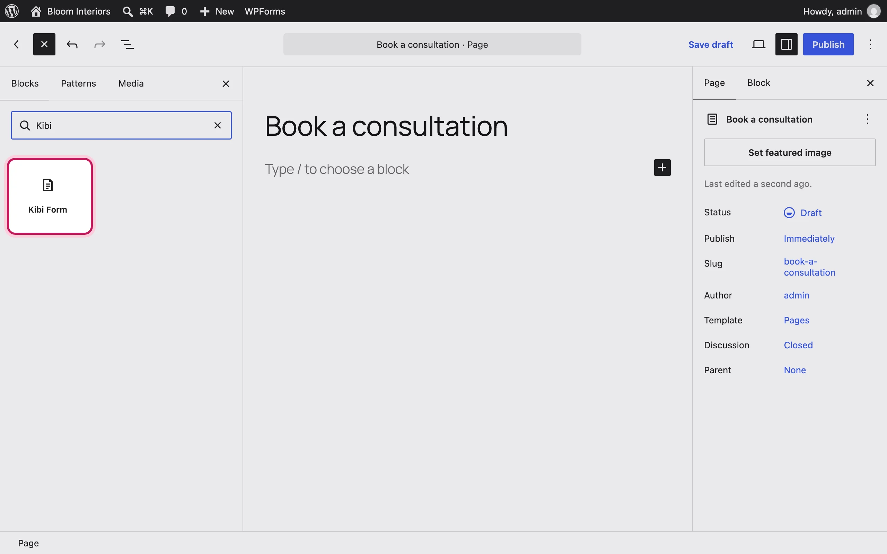Open editor options three-dot menu

tap(870, 44)
